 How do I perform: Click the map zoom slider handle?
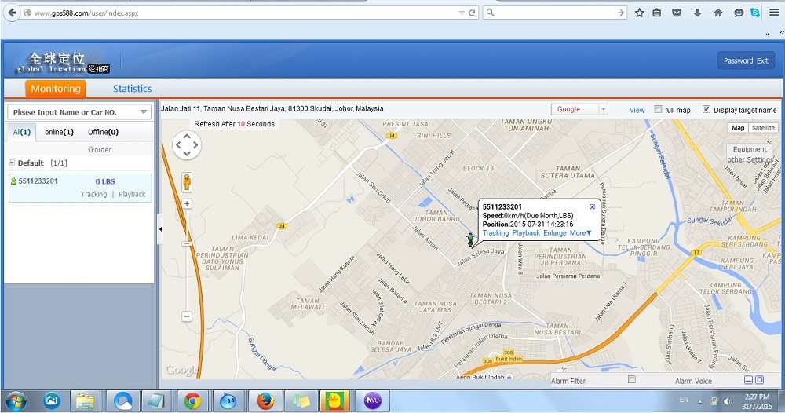point(187,243)
